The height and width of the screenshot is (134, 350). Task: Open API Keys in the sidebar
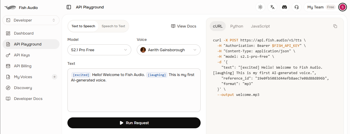pyautogui.click(x=31, y=55)
